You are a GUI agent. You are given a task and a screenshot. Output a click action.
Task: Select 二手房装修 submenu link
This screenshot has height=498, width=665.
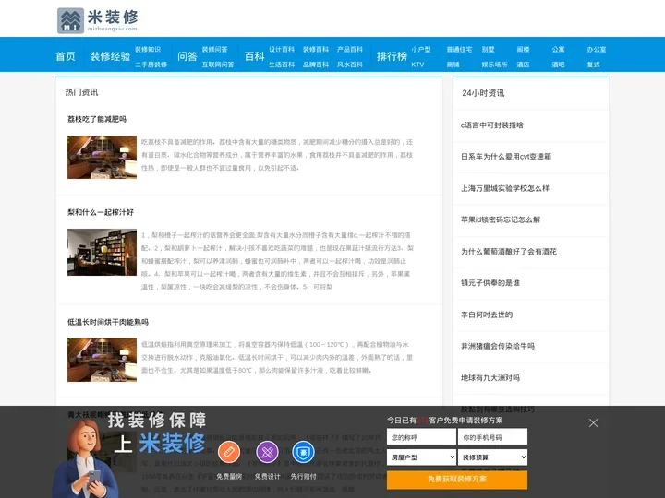pos(151,65)
